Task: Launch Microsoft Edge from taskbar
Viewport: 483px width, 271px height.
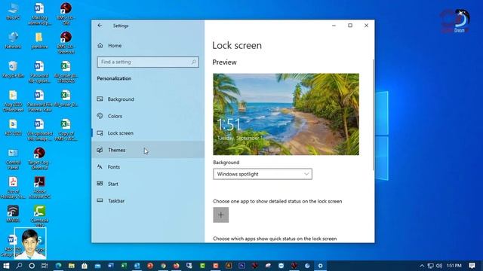Action: pyautogui.click(x=58, y=266)
